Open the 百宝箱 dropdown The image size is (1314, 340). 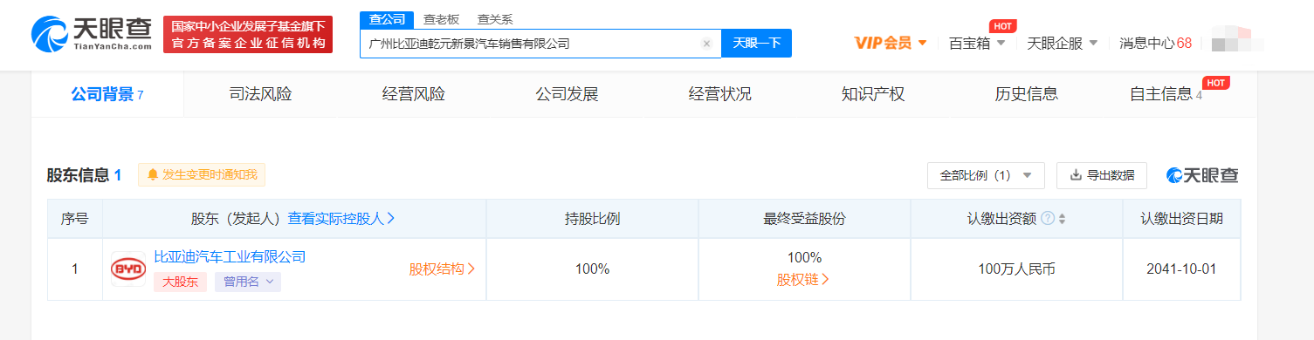pyautogui.click(x=977, y=43)
